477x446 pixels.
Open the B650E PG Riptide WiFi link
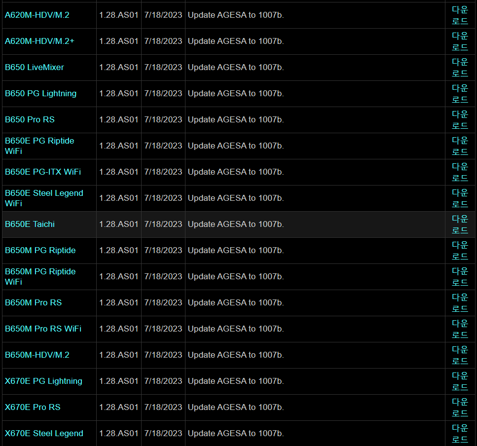click(39, 146)
